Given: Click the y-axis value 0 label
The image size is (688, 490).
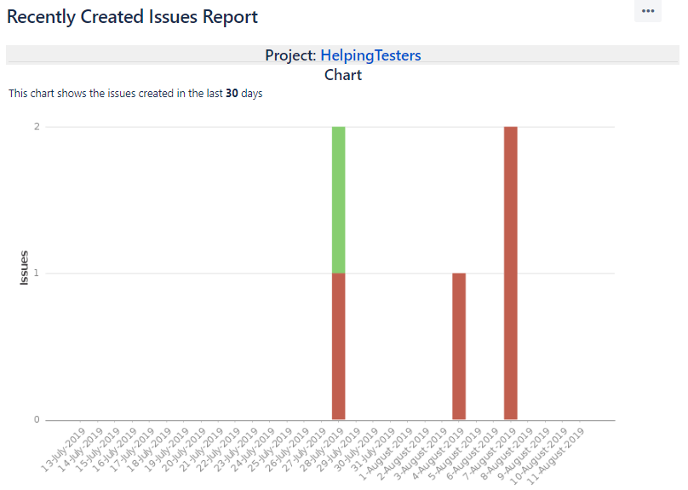Looking at the screenshot, I should coord(37,419).
